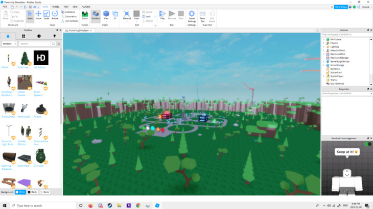Viewport: 373px width, 209px height.
Task: Open the Terrain Editor
Action: click(85, 15)
